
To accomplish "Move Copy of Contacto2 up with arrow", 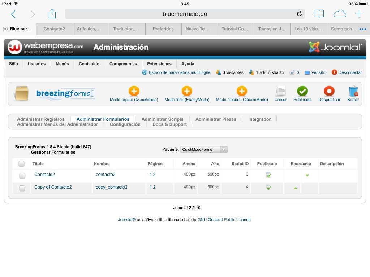I will 296,188.
